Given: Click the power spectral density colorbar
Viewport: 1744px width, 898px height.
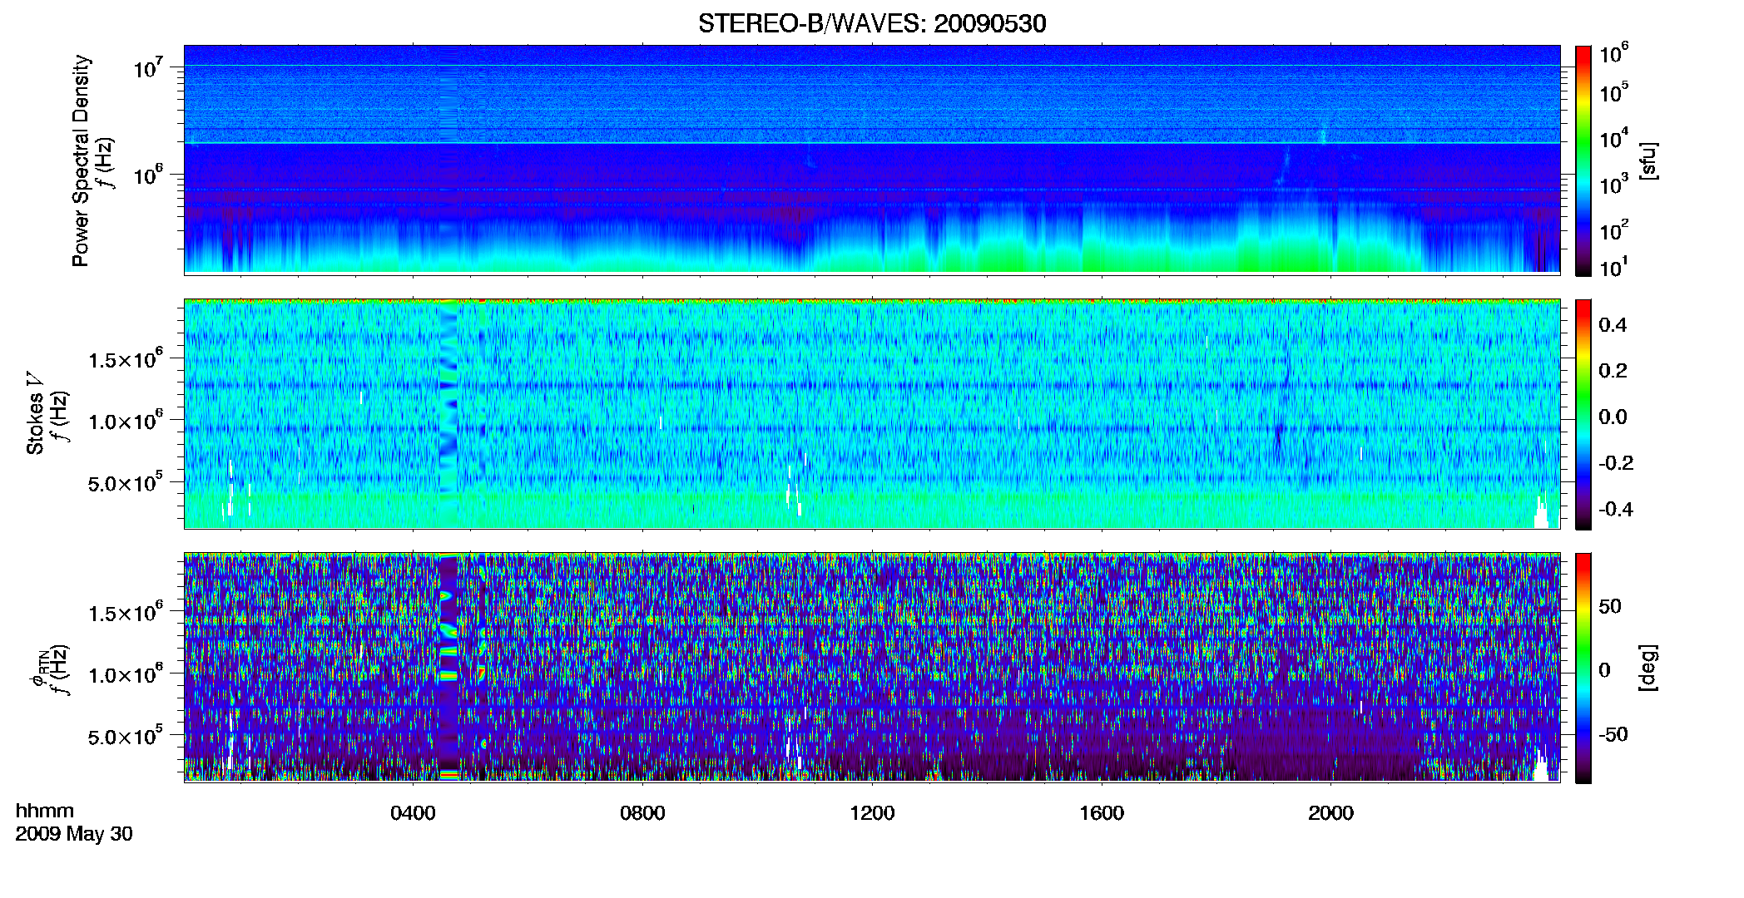Looking at the screenshot, I should tap(1583, 160).
